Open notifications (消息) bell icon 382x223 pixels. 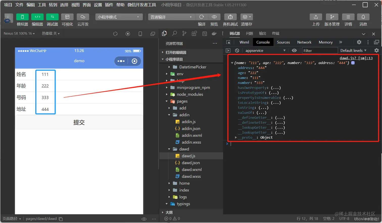[363, 17]
